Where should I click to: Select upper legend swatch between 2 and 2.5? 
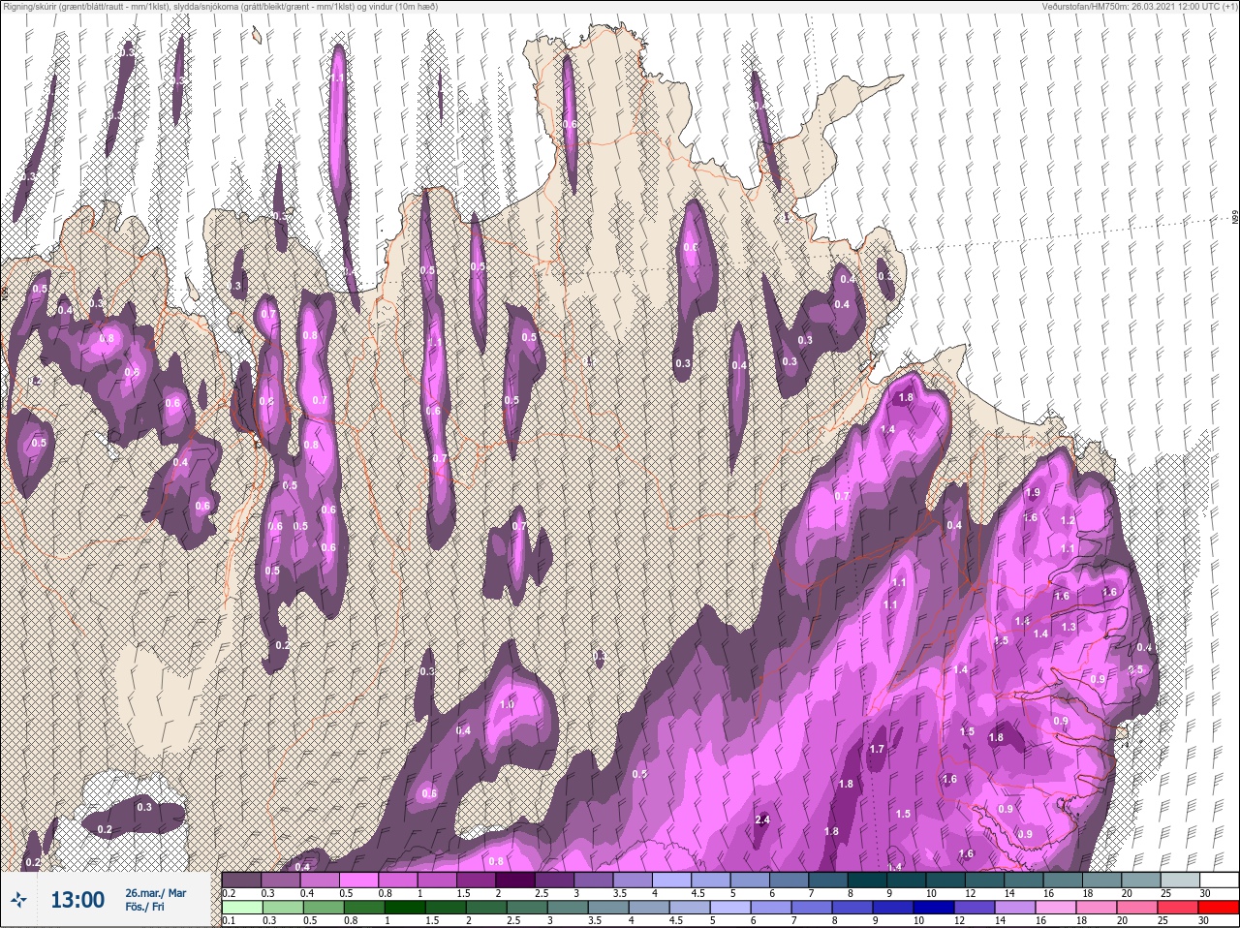[516, 880]
